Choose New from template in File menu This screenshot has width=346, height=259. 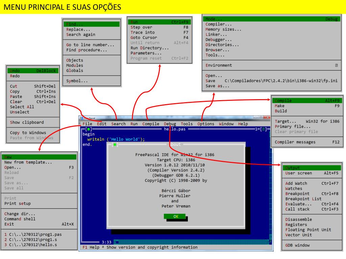coord(39,162)
